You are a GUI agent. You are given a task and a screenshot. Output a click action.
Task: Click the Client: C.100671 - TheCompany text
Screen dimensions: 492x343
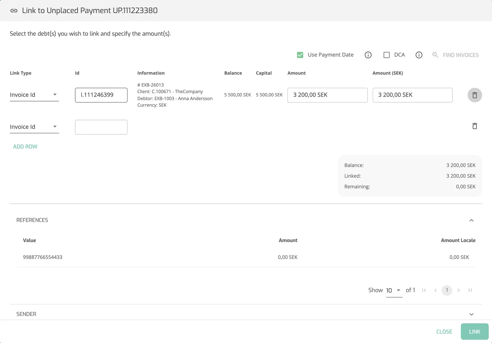click(170, 92)
